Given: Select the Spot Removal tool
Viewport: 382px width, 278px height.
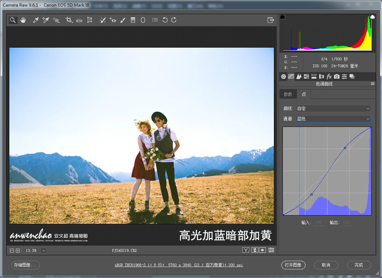Looking at the screenshot, I should [103, 20].
